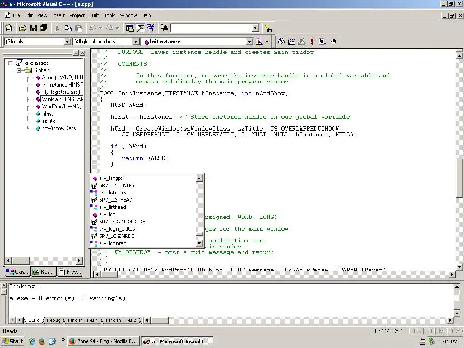Switch to Find in Files 2 tab
This screenshot has width=464, height=348.
pyautogui.click(x=121, y=320)
